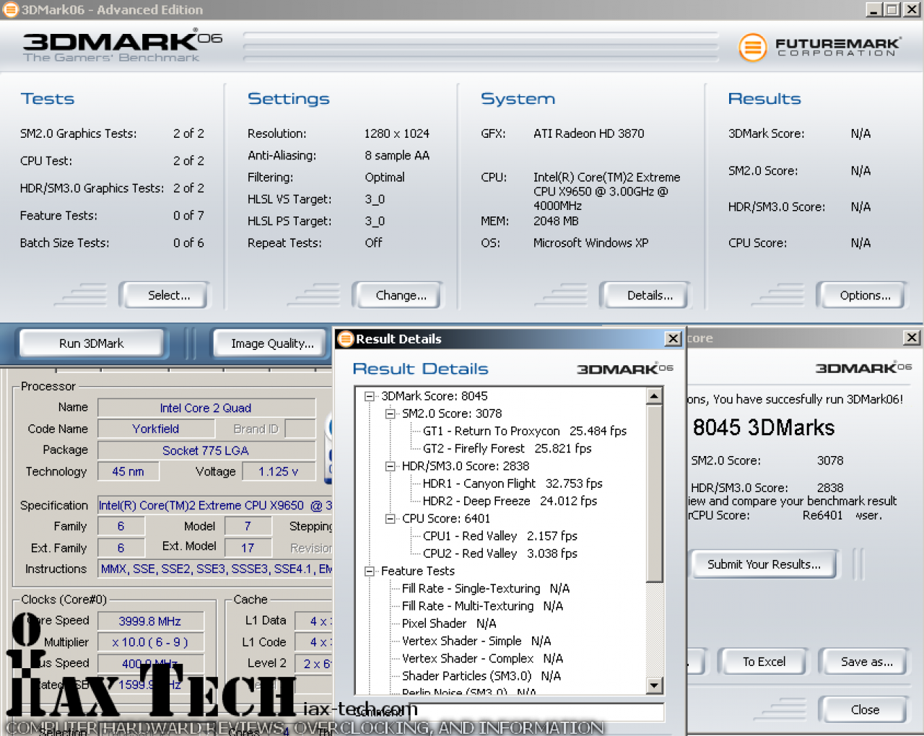Collapse the 3DMark Score: 8045 node

pos(370,396)
